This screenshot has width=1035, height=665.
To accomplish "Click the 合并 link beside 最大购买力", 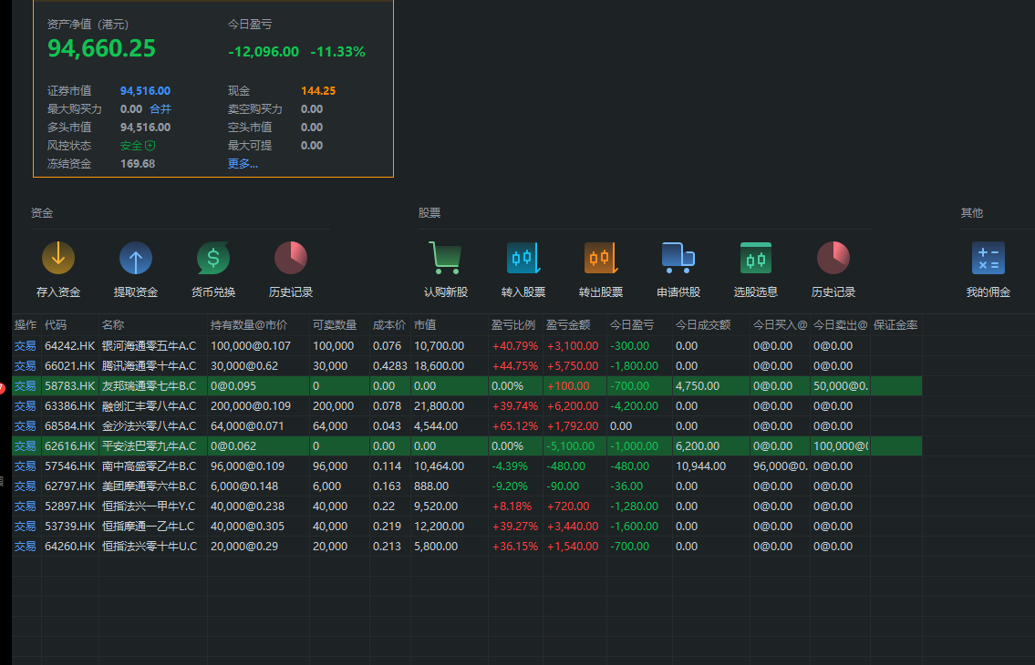I will point(160,108).
